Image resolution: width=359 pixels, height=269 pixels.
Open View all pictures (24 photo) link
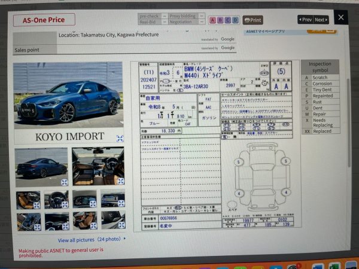(x=92, y=240)
